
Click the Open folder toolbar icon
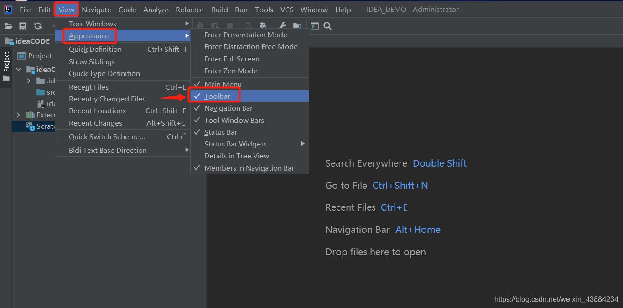tap(9, 26)
